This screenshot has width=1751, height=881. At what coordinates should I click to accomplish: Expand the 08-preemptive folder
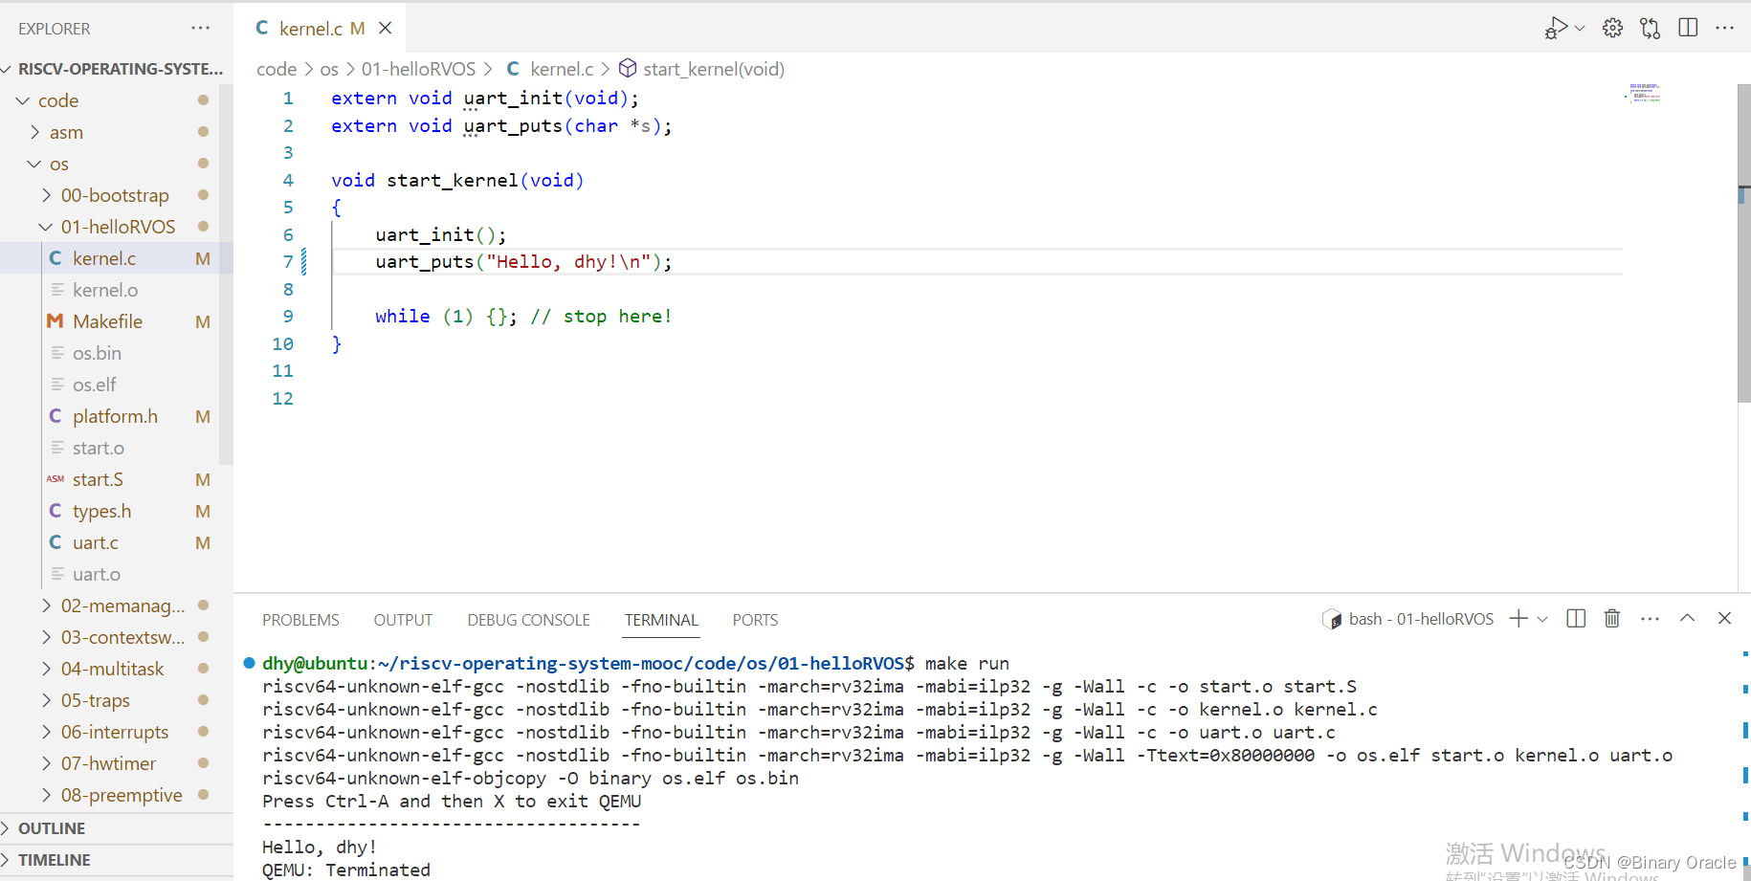pyautogui.click(x=117, y=795)
